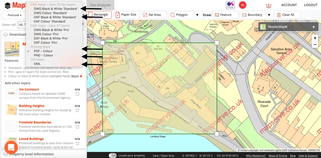321x158 pixels.
Task: Open the Listed Buildings layer title
Action: pos(31,139)
